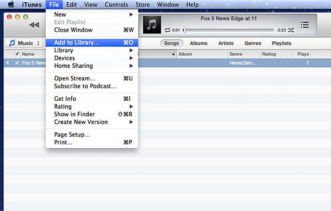Choose Show in Finder

tap(92, 114)
